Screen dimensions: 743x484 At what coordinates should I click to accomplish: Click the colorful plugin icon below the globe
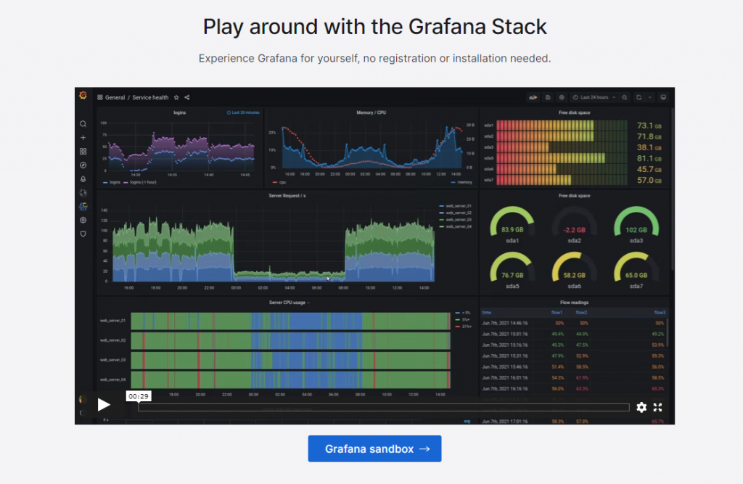[83, 206]
